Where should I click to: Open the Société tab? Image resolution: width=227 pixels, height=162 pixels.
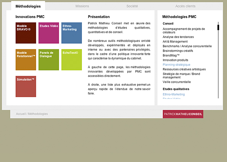132,6
